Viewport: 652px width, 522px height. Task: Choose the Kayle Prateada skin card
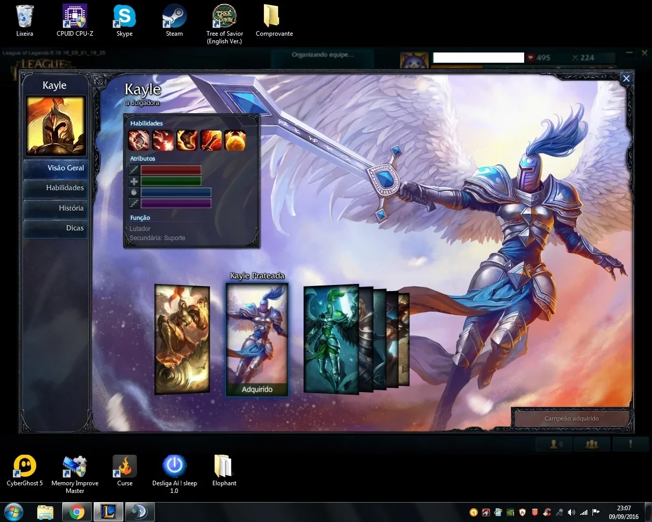pos(257,340)
